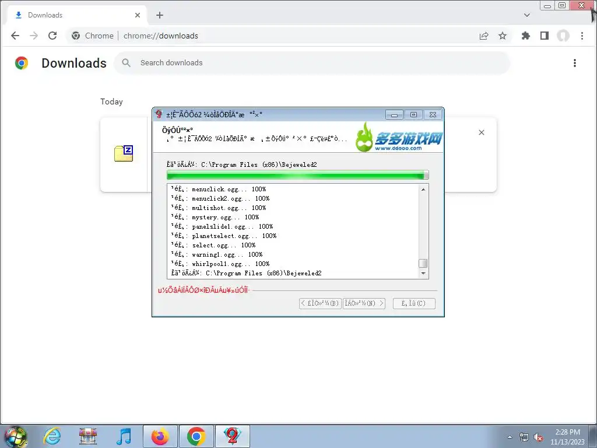Screen dimensions: 597x448
Task: Select the whirlpool1.ogg log line
Action: click(220, 264)
